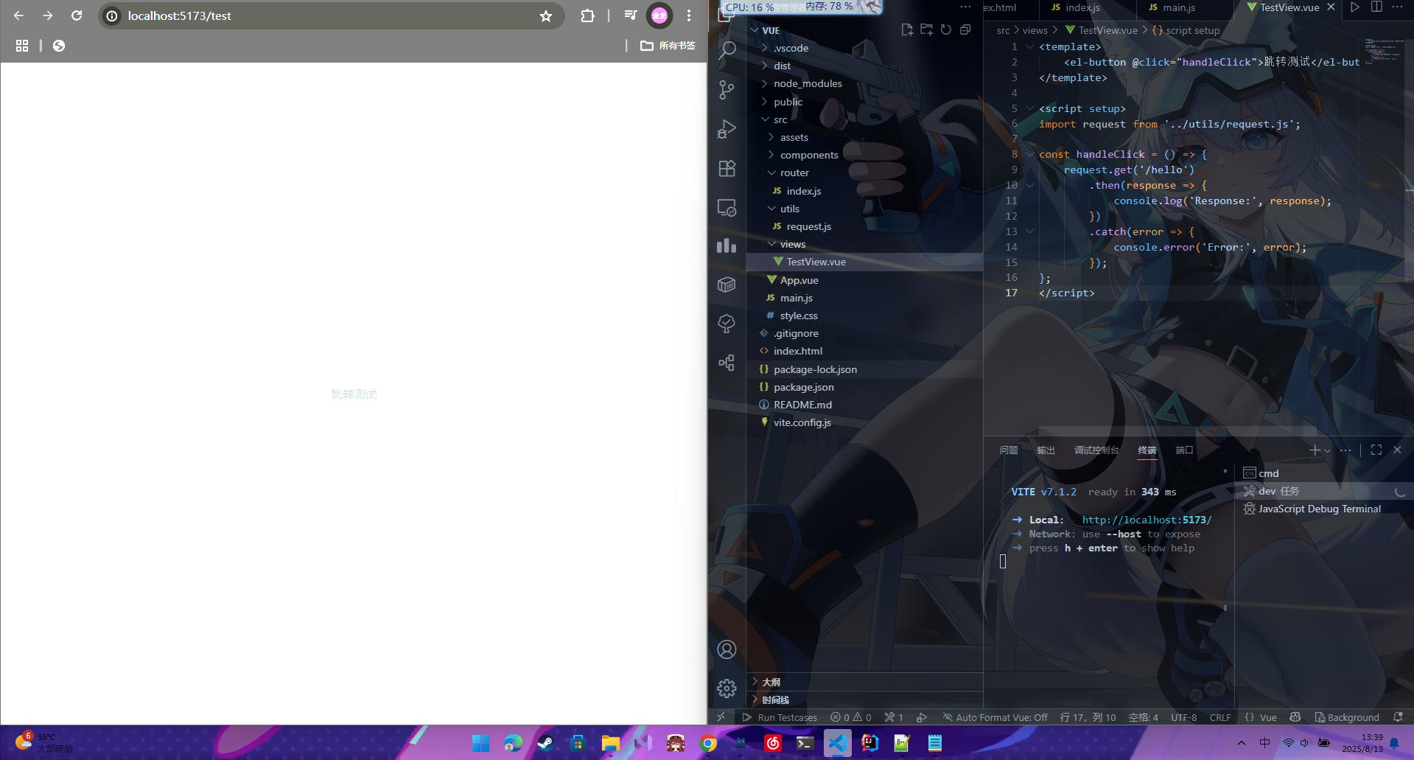Screen dimensions: 1414x760
Task: Open browser apps grid shortcut
Action: 22,46
